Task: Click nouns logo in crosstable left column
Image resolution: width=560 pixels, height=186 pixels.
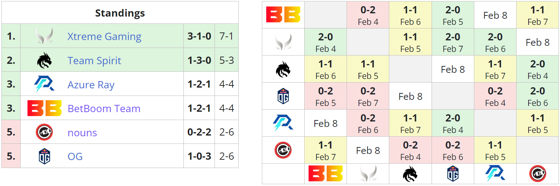Action: point(283,150)
